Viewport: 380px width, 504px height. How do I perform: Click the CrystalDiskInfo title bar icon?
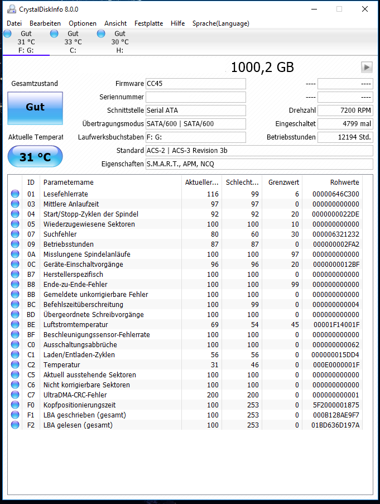click(x=12, y=9)
